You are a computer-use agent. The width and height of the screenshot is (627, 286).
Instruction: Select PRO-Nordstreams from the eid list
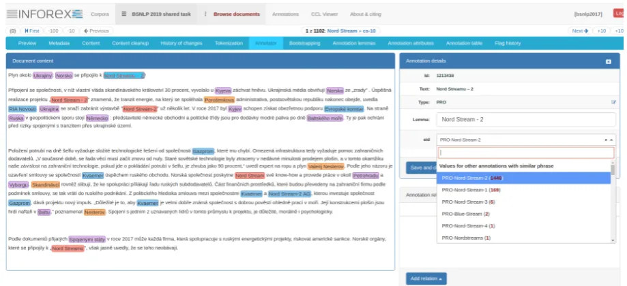523,238
